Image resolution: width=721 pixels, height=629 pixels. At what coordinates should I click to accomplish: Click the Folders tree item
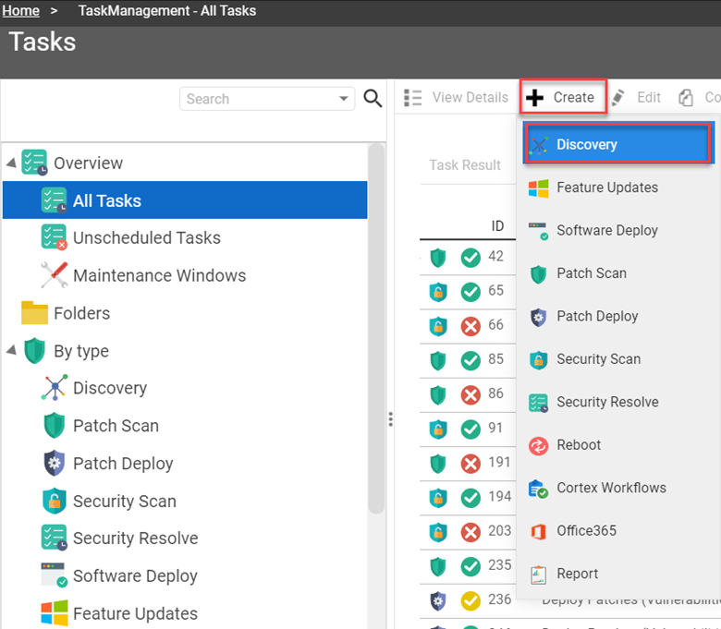click(x=82, y=313)
